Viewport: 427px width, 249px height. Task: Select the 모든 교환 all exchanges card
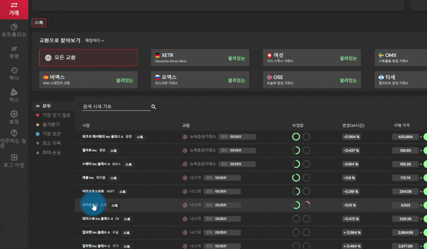pyautogui.click(x=88, y=58)
